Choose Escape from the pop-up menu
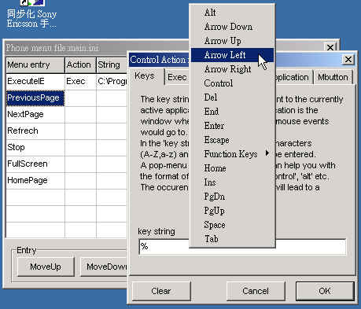This screenshot has height=309, width=361. [232, 140]
